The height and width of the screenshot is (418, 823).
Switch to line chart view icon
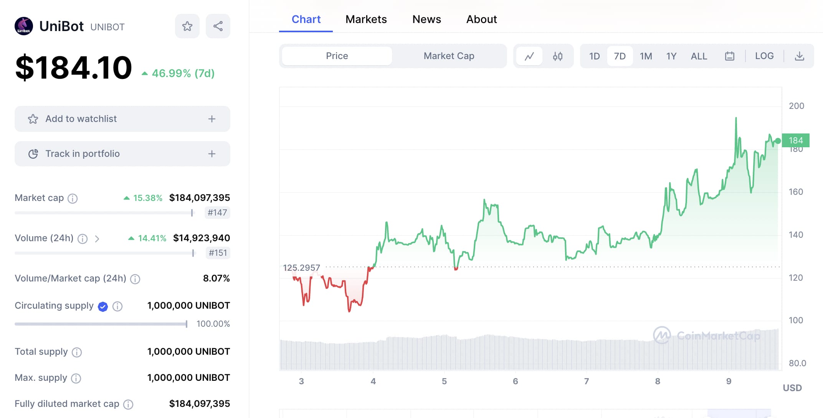click(529, 56)
